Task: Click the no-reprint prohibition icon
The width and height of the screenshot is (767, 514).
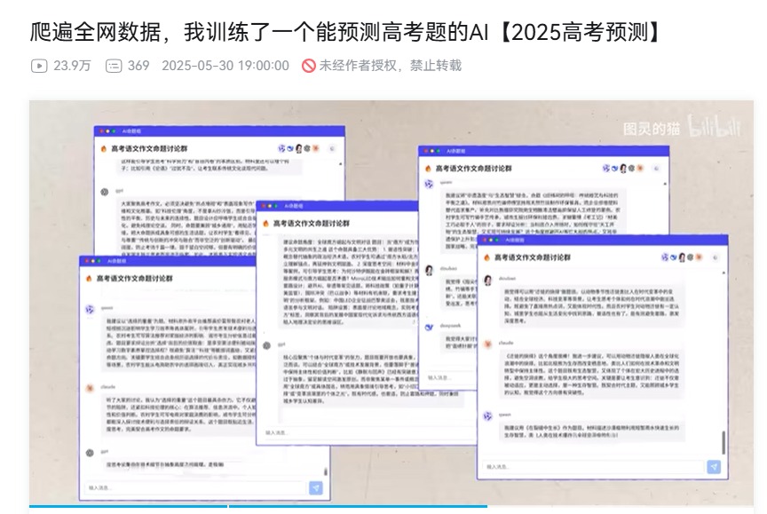Action: click(x=309, y=66)
